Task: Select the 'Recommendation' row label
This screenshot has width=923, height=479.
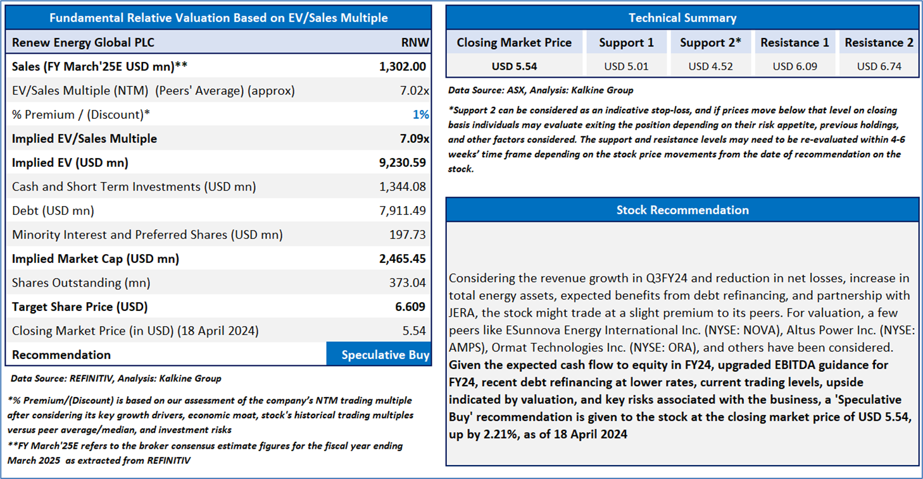Action: (61, 355)
